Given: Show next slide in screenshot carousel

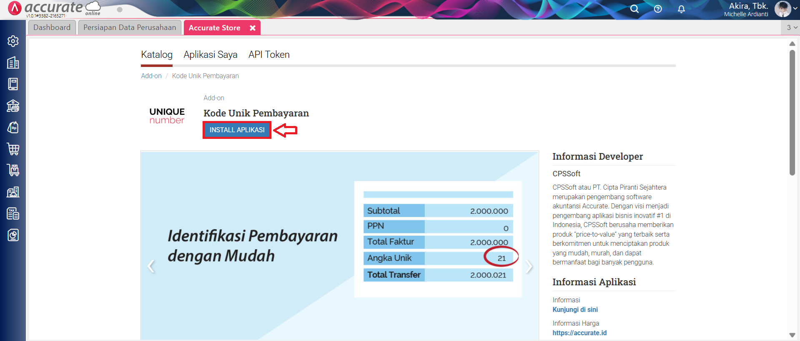Looking at the screenshot, I should [529, 267].
